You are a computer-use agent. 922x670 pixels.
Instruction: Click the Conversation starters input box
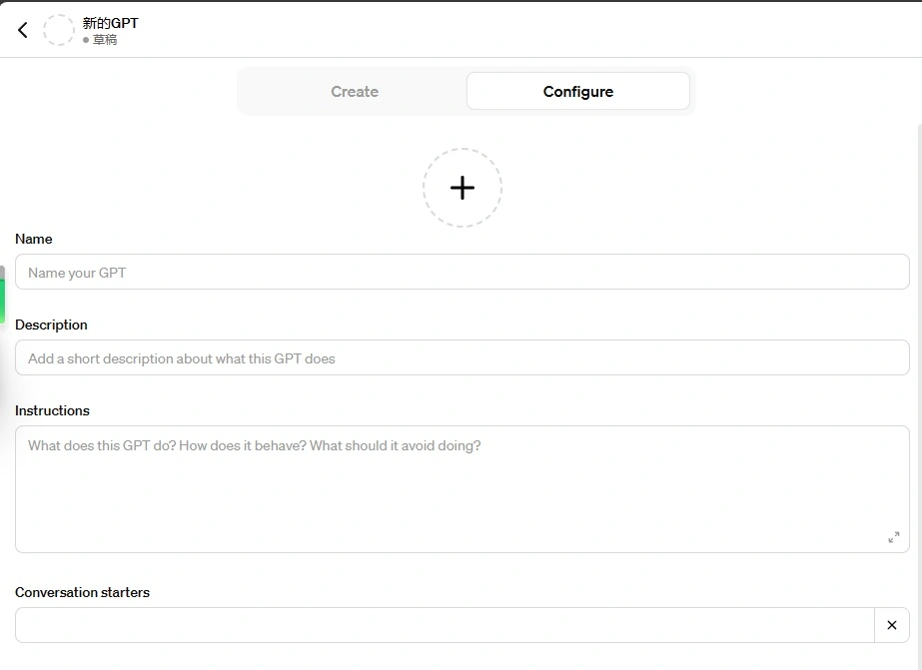coord(445,625)
